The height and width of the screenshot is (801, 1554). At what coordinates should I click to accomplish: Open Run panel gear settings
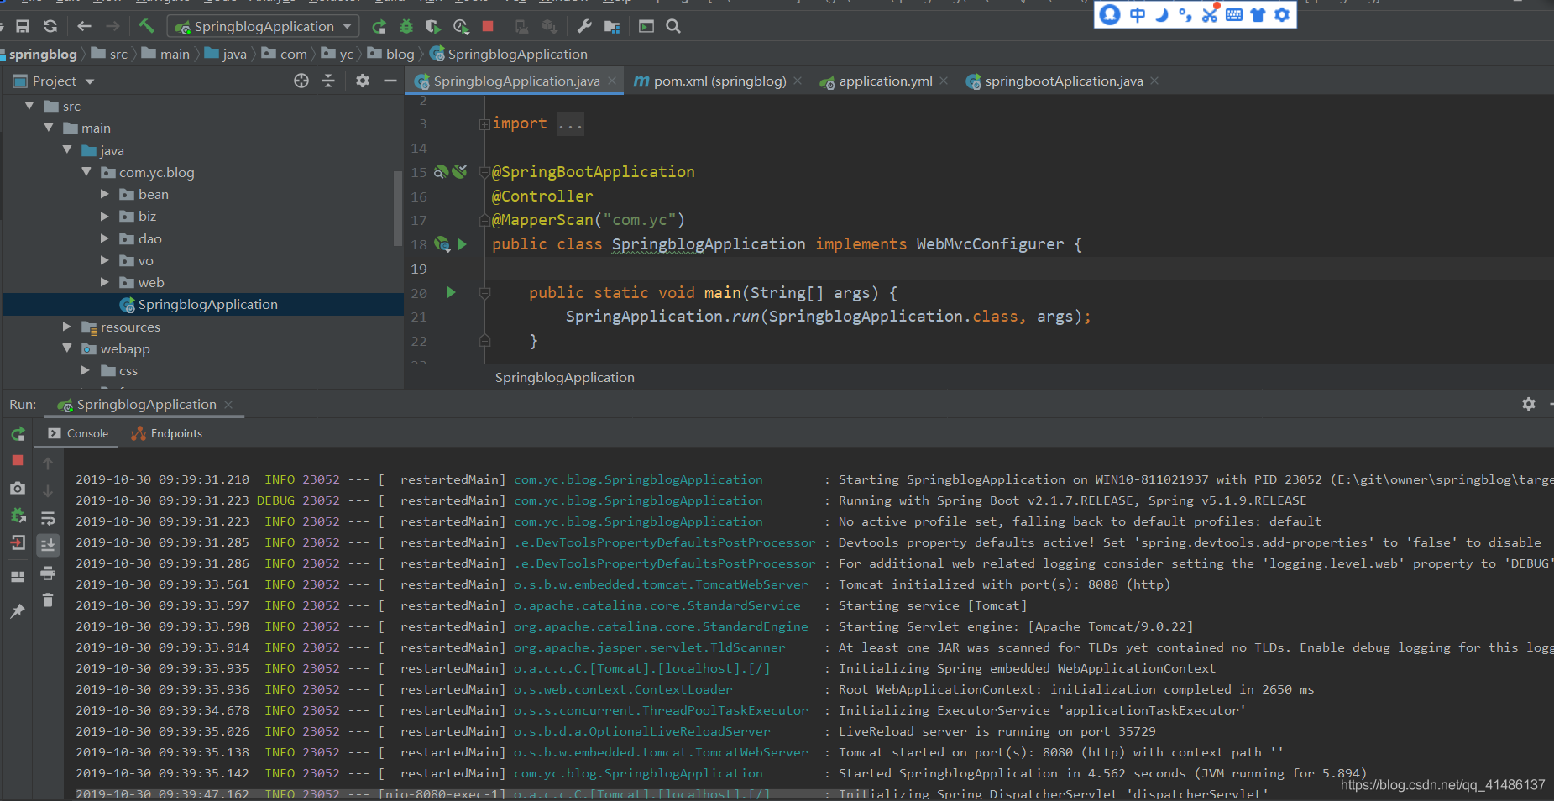(1529, 404)
